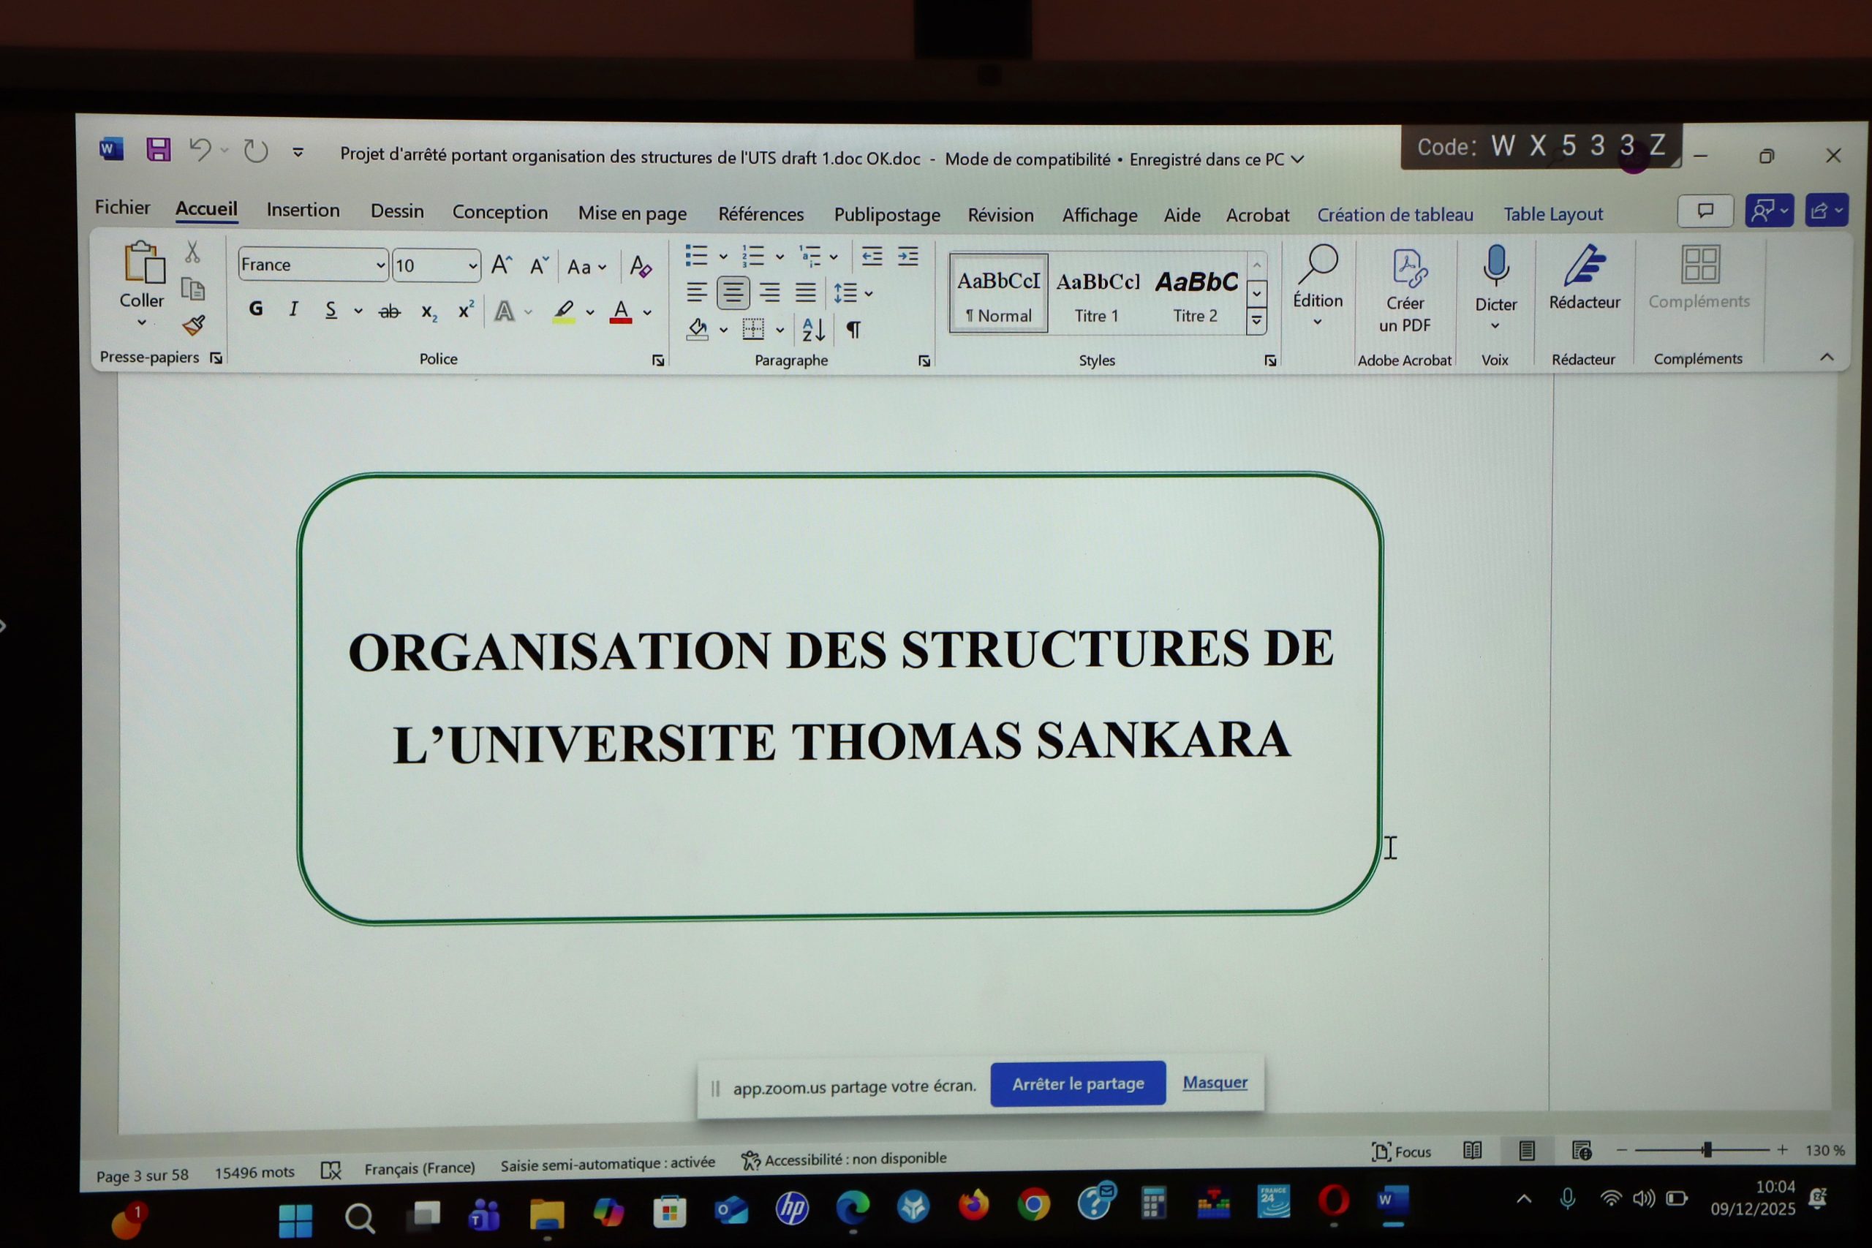This screenshot has width=1872, height=1248.
Task: Click Arrêter le partage button
Action: click(1077, 1084)
